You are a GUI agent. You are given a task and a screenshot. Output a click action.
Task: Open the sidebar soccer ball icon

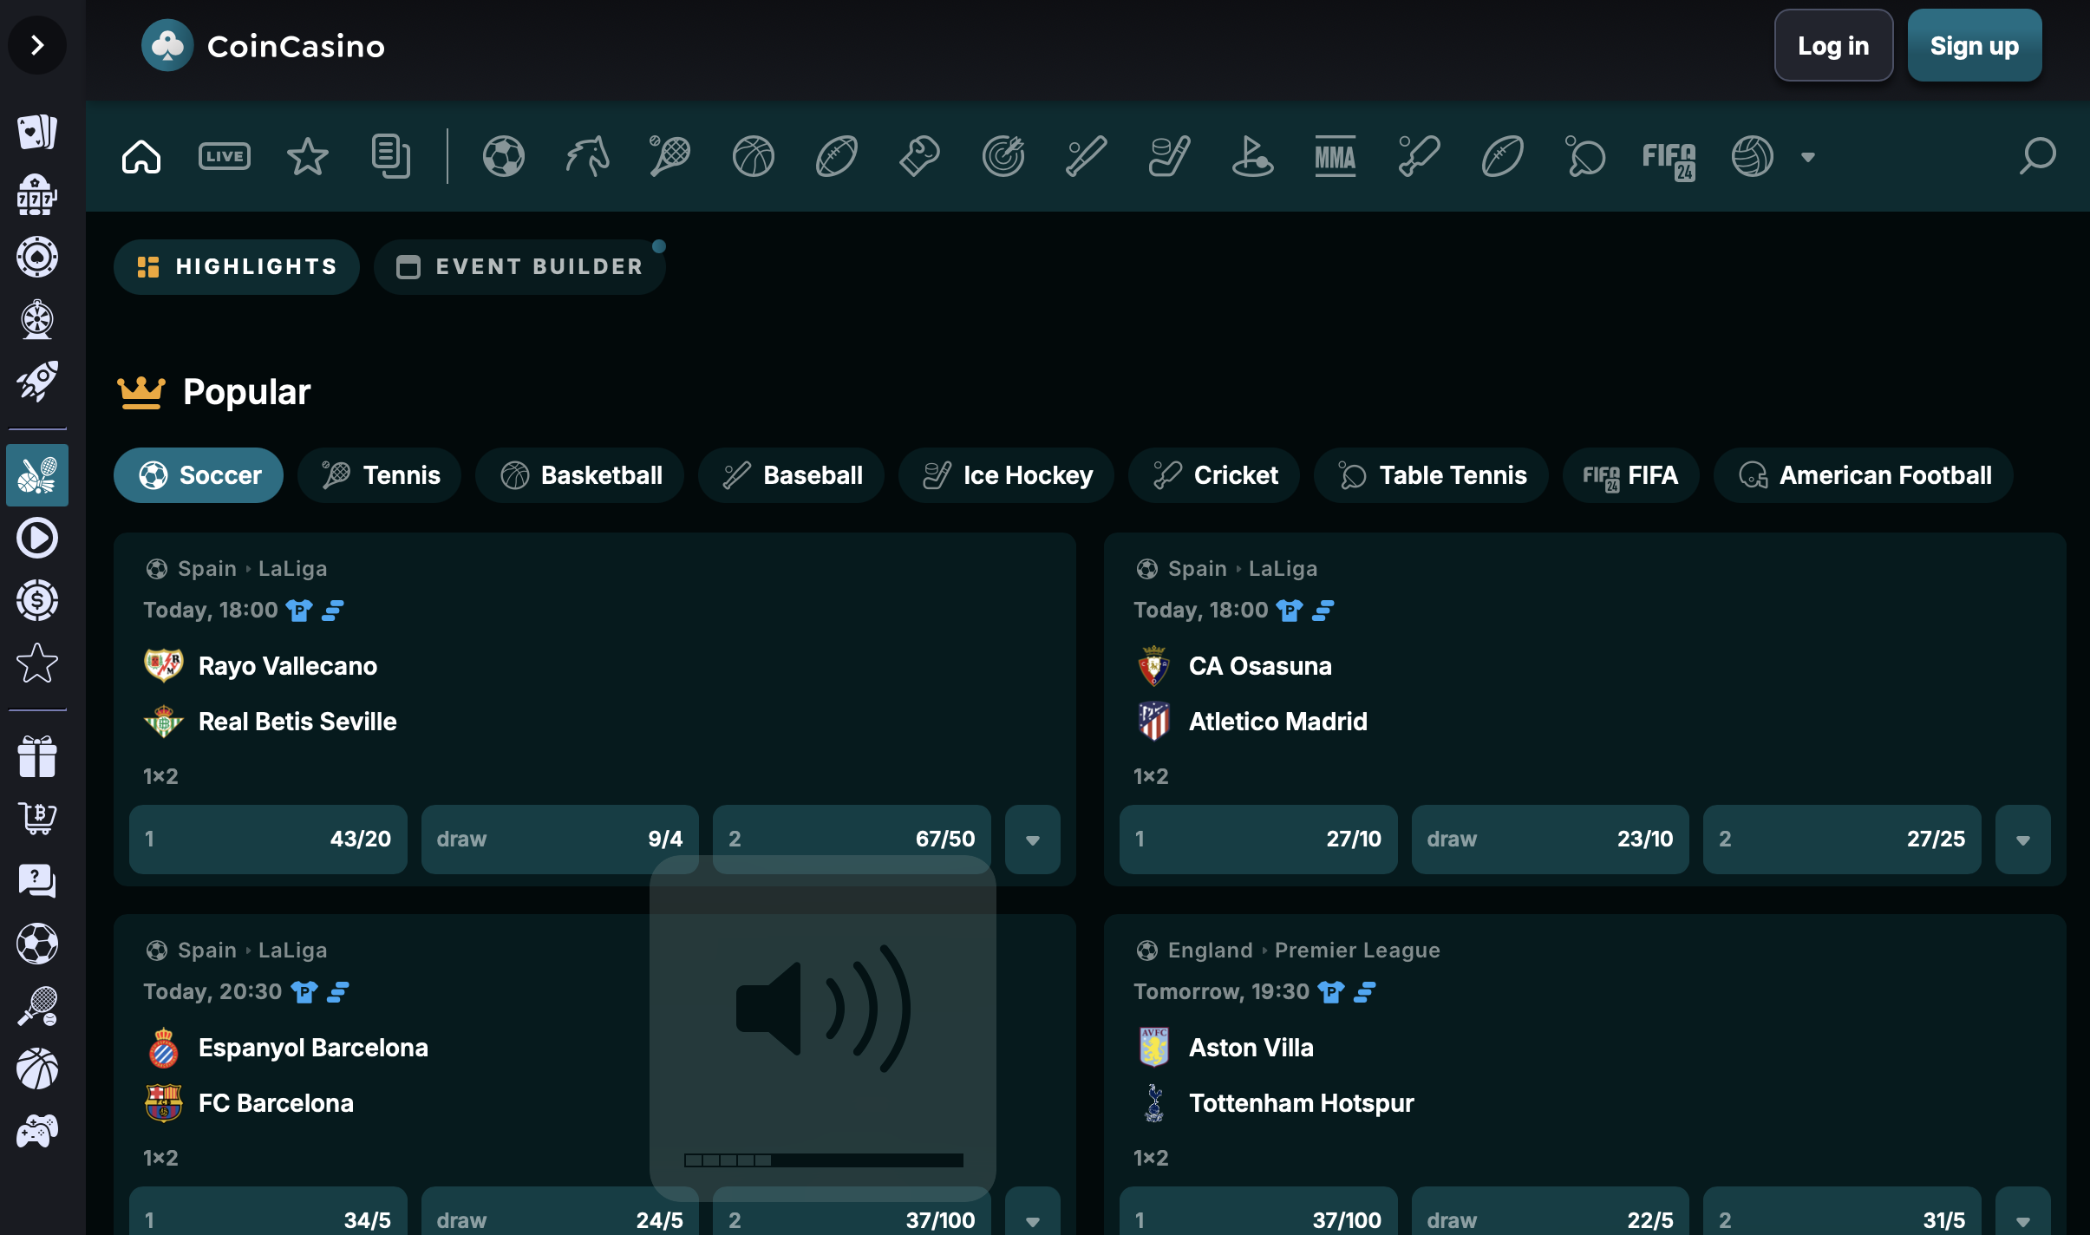tap(37, 944)
